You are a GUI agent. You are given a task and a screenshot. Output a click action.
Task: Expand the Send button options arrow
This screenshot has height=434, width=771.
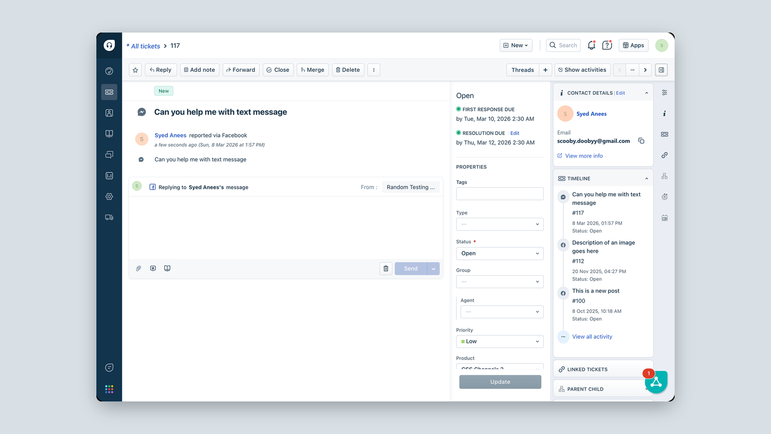click(x=433, y=269)
